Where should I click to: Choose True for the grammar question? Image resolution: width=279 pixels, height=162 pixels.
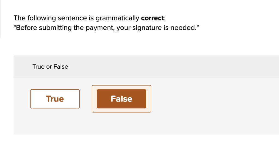pyautogui.click(x=54, y=99)
